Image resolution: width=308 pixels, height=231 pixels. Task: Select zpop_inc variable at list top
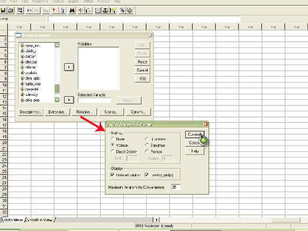33,46
